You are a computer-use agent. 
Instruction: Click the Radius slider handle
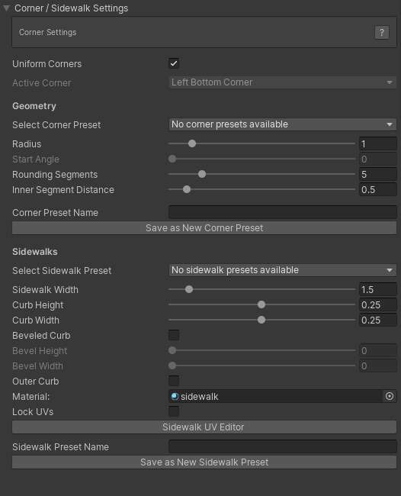192,143
